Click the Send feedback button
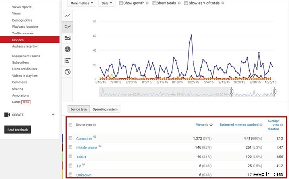Viewport: 289px width, 179px height. point(17,130)
